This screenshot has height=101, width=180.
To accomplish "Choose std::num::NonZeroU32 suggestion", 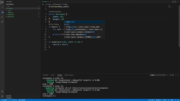I will [x=84, y=35].
